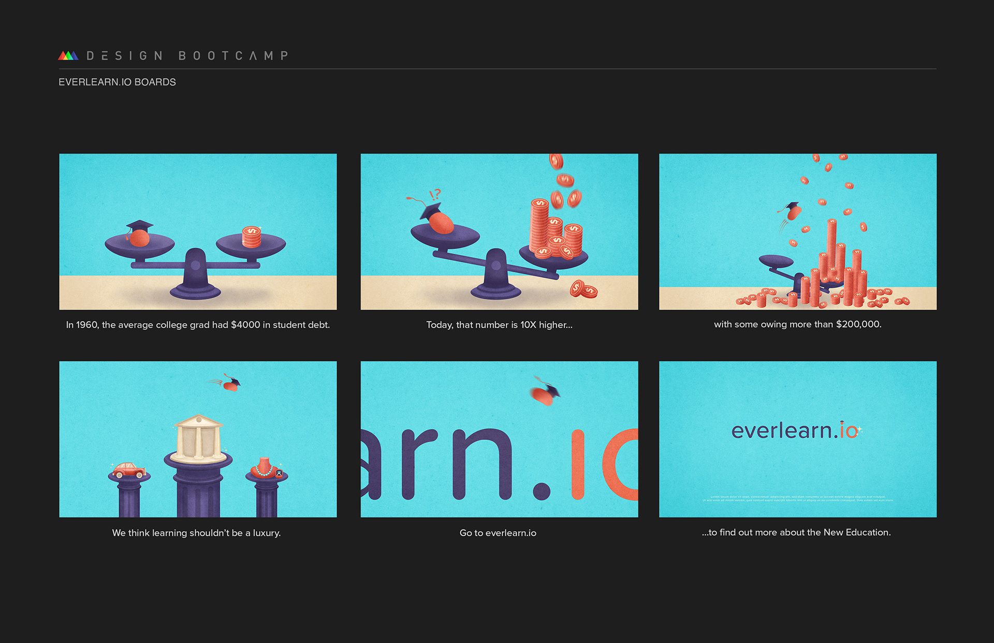Open the everlearn.io logo end frame
This screenshot has height=643, width=994.
click(798, 439)
